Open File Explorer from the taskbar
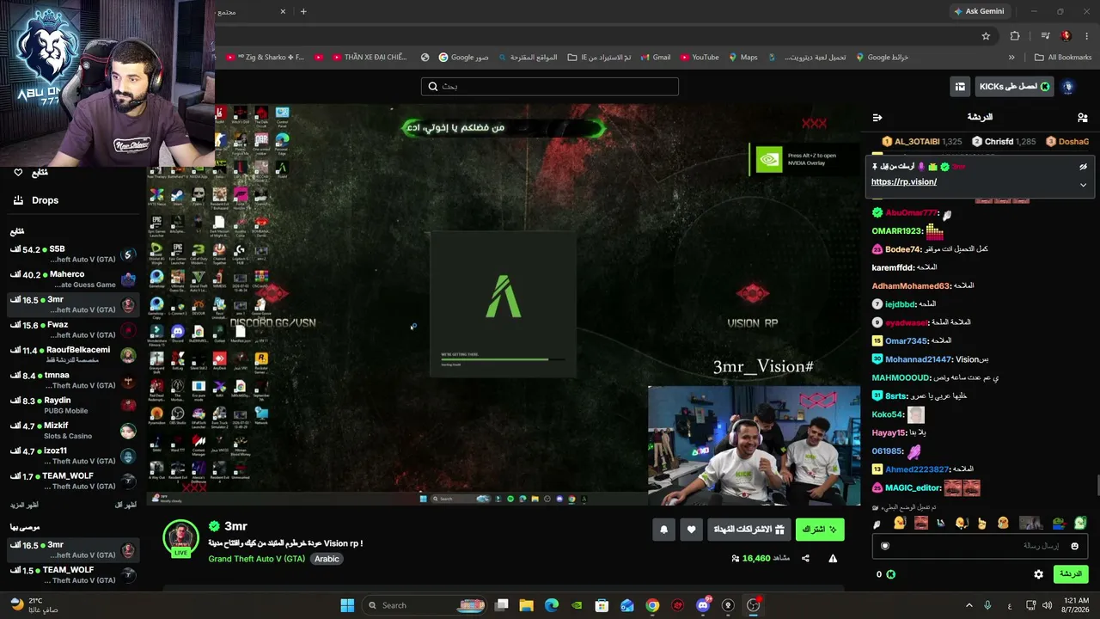 tap(527, 605)
